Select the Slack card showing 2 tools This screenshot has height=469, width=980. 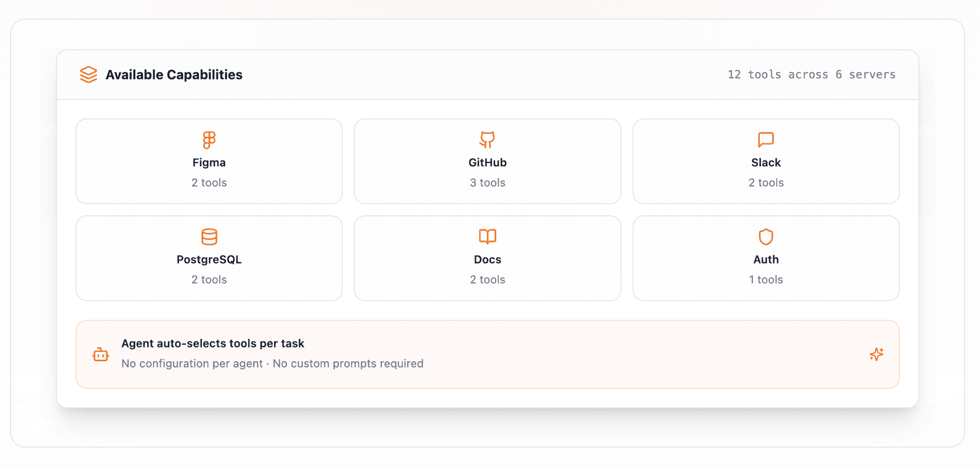[766, 161]
